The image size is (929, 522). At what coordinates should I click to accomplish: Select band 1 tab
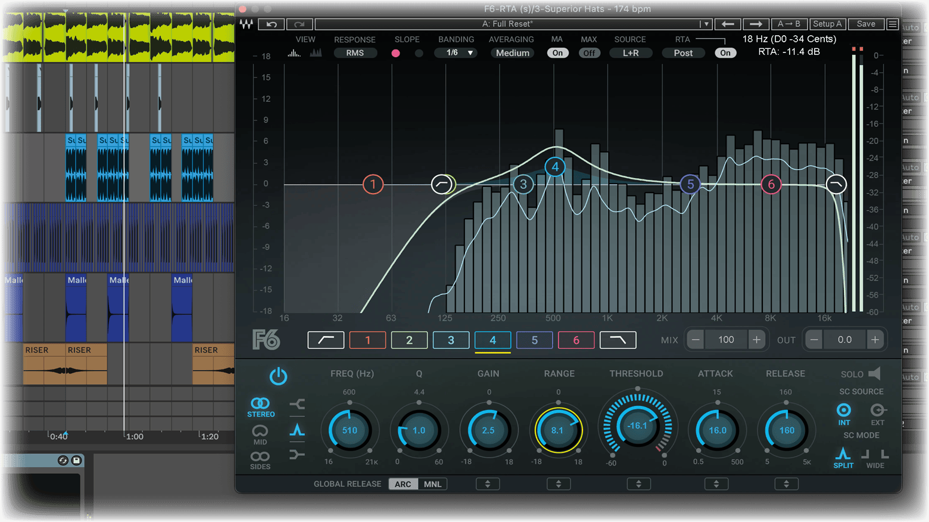[367, 340]
